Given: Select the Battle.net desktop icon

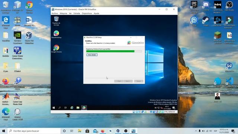Looking at the screenshot, I should click(x=218, y=22).
